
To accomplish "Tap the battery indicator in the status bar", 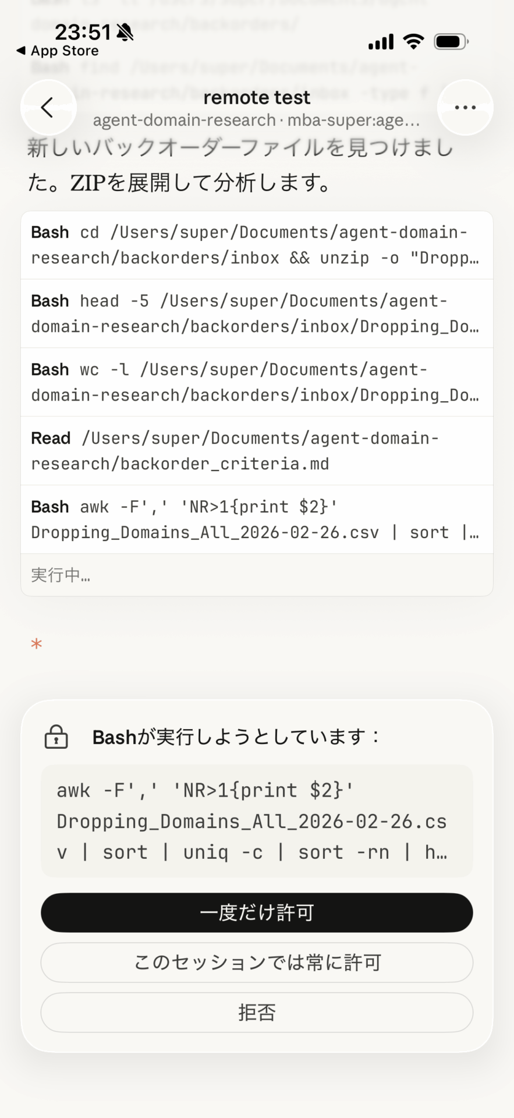I will pyautogui.click(x=450, y=41).
